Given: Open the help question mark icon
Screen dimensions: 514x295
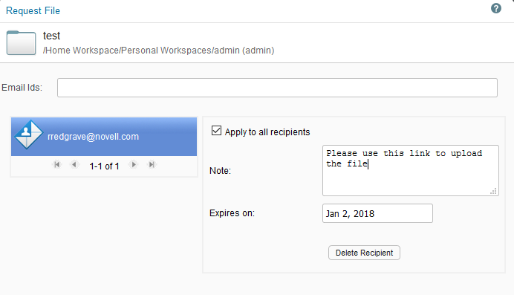Looking at the screenshot, I should [496, 8].
